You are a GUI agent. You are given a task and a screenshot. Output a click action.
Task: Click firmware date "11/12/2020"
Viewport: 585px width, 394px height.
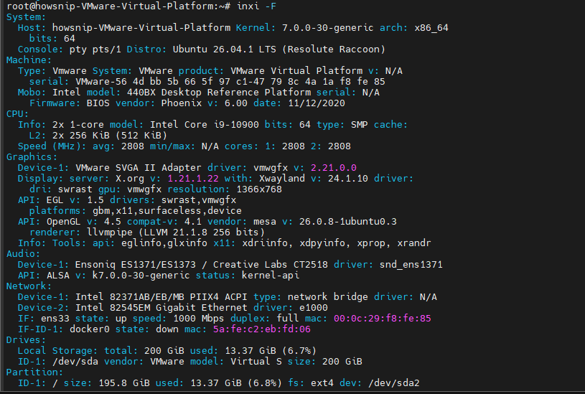(x=317, y=103)
